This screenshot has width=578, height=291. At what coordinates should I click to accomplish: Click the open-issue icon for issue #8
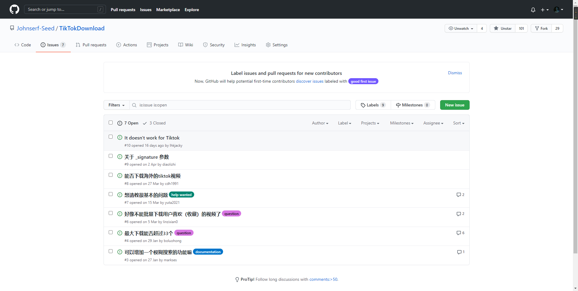click(x=120, y=176)
